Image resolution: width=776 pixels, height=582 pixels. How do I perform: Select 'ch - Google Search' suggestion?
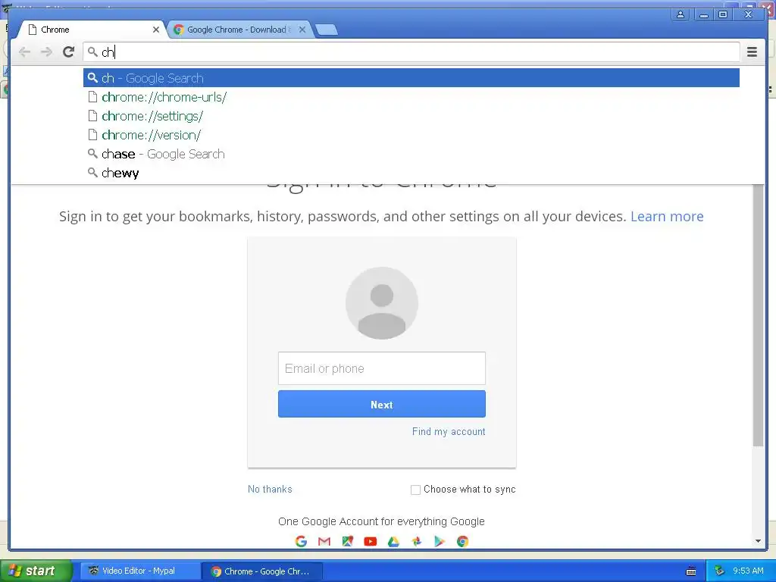411,78
